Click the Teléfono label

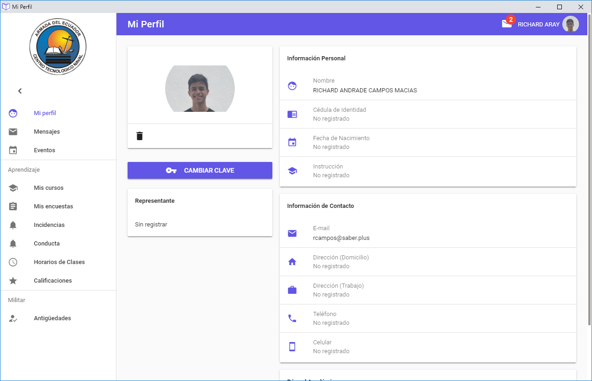click(x=325, y=314)
